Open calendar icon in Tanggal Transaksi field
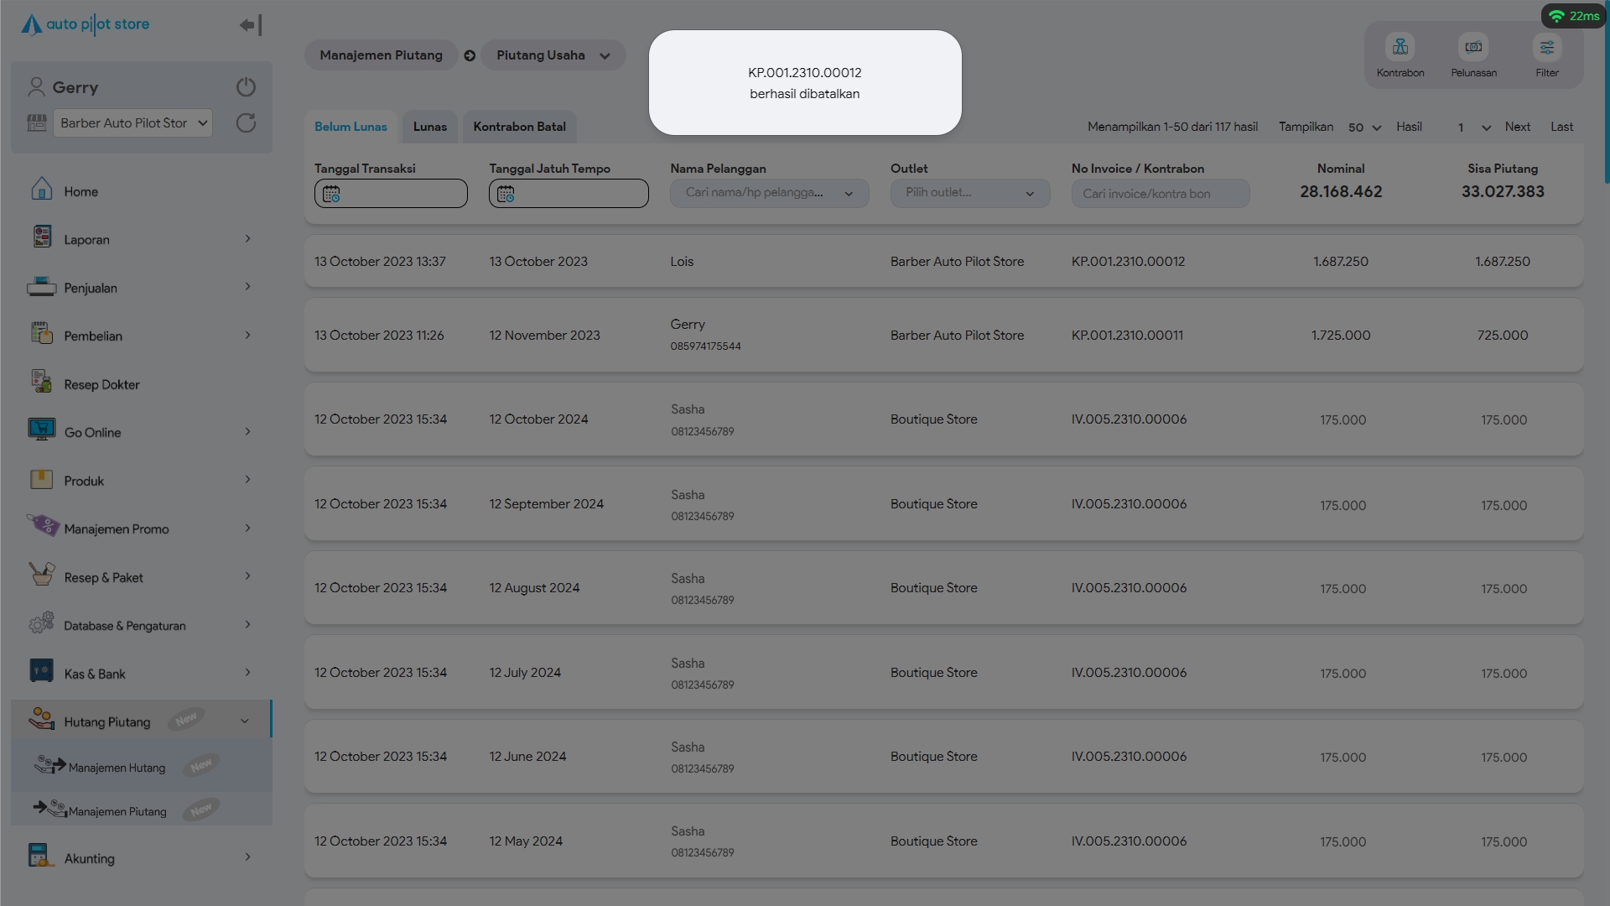The width and height of the screenshot is (1610, 906). (331, 194)
